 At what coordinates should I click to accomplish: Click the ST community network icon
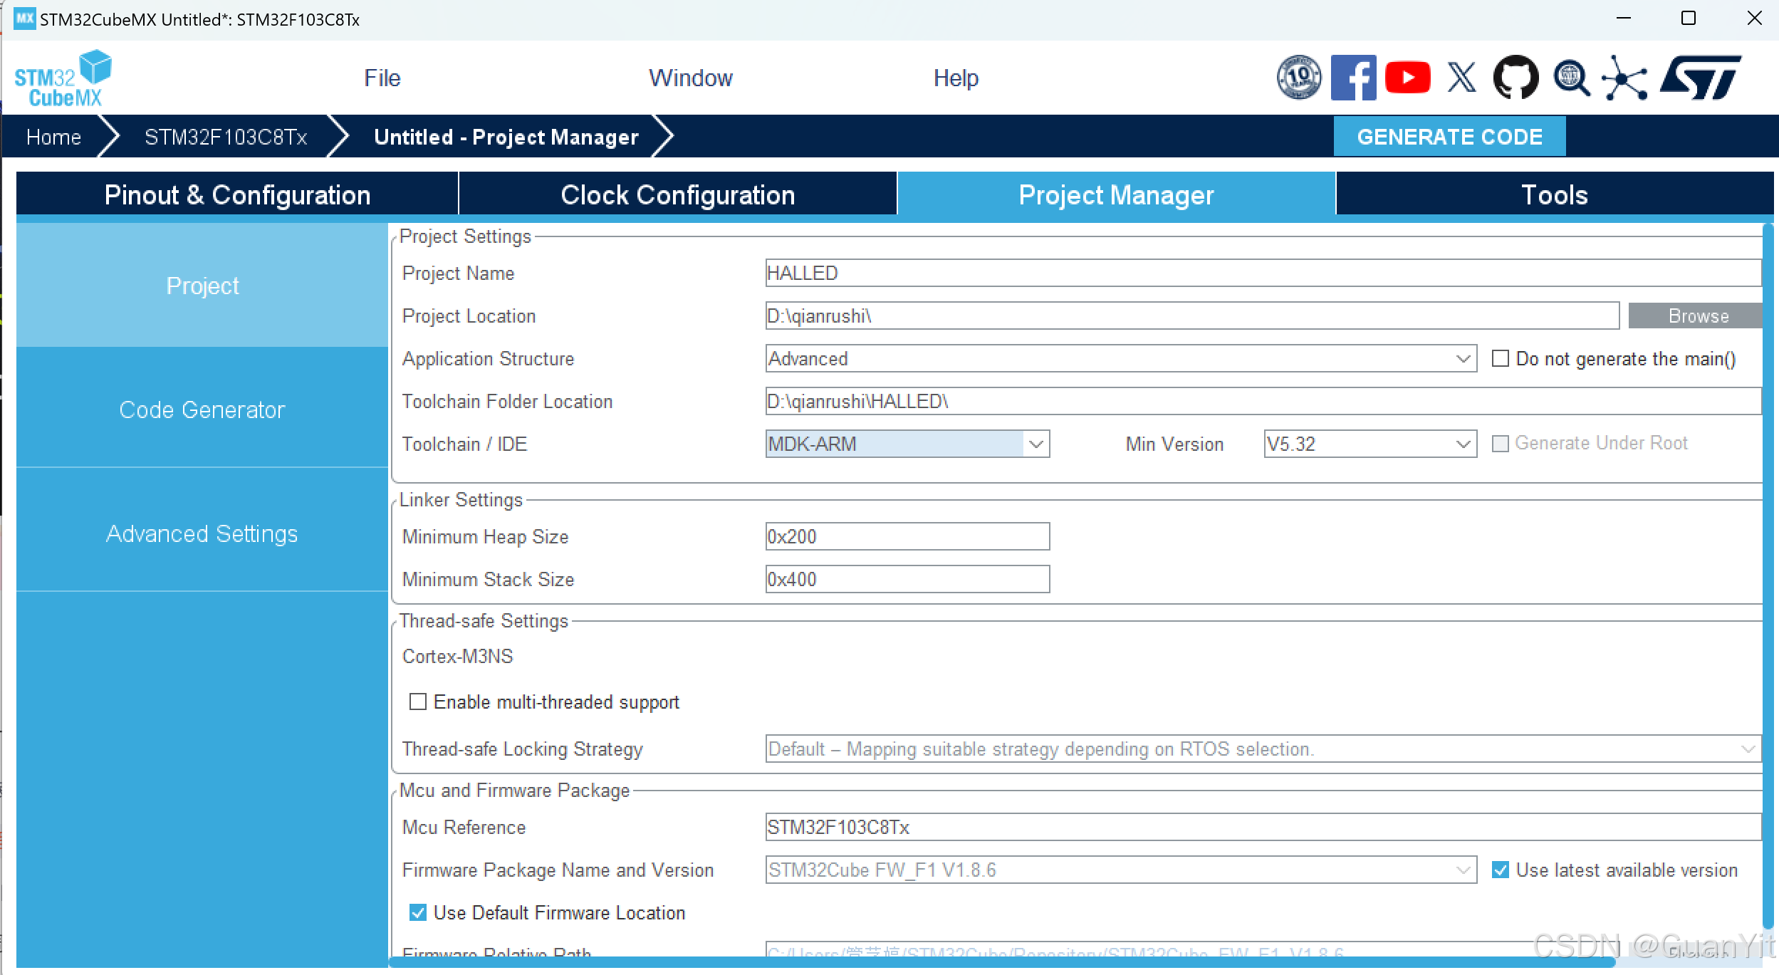[x=1624, y=78]
